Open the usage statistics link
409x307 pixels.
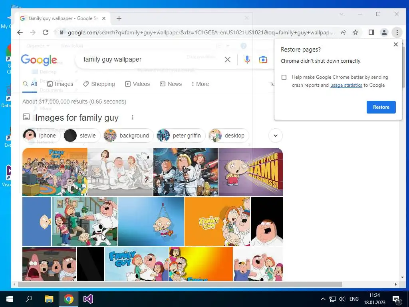pyautogui.click(x=346, y=85)
